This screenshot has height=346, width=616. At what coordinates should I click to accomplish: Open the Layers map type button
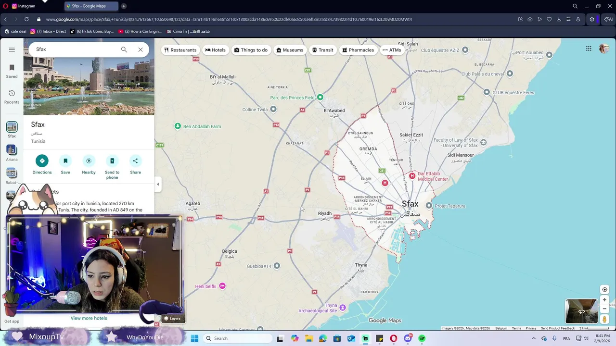point(172,318)
